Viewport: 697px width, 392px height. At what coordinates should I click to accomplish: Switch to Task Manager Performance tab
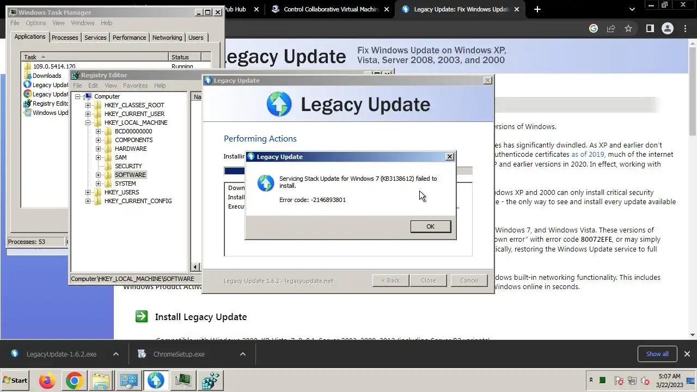[129, 38]
